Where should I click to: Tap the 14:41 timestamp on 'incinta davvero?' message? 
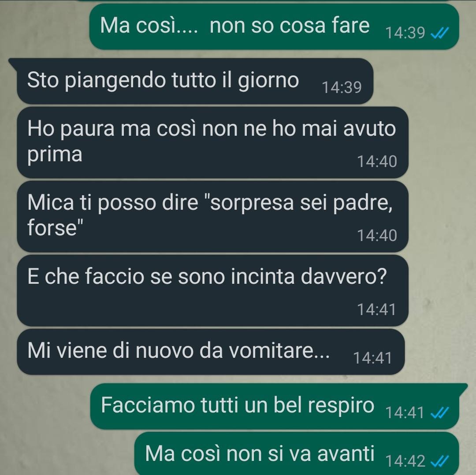coord(376,310)
